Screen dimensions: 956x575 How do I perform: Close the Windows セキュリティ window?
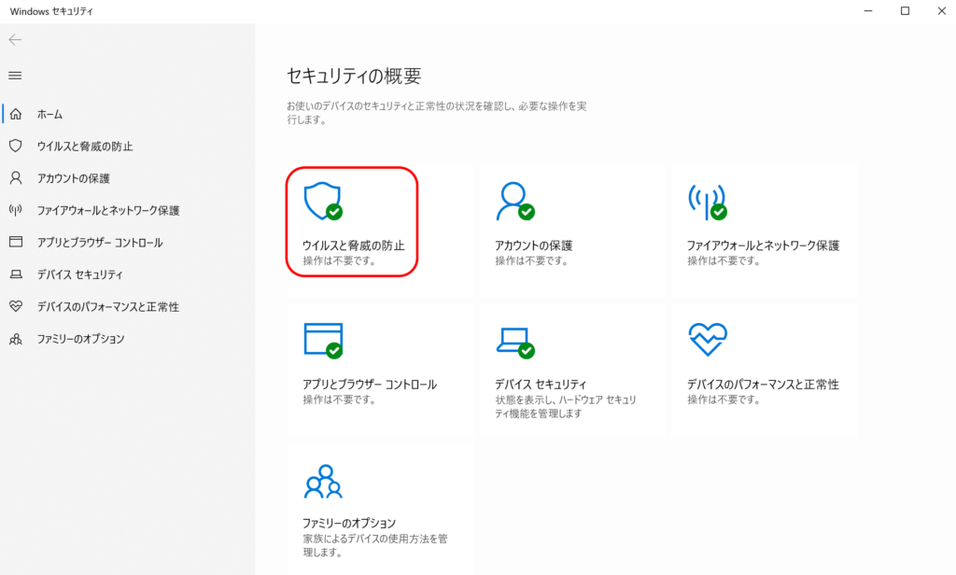[941, 11]
